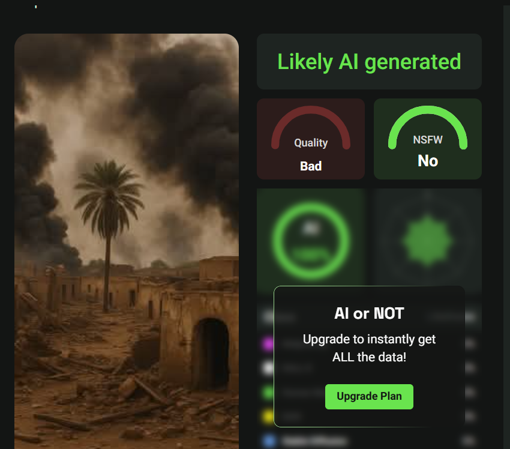Click the Upgrade to instantly get text
This screenshot has height=449, width=510.
pos(369,339)
